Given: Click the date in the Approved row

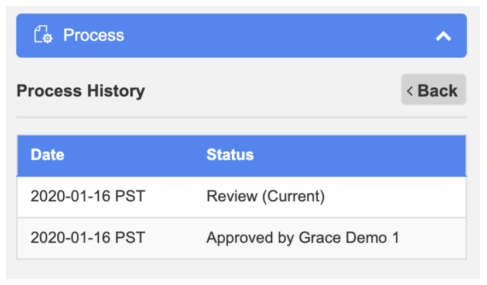Looking at the screenshot, I should point(87,238).
